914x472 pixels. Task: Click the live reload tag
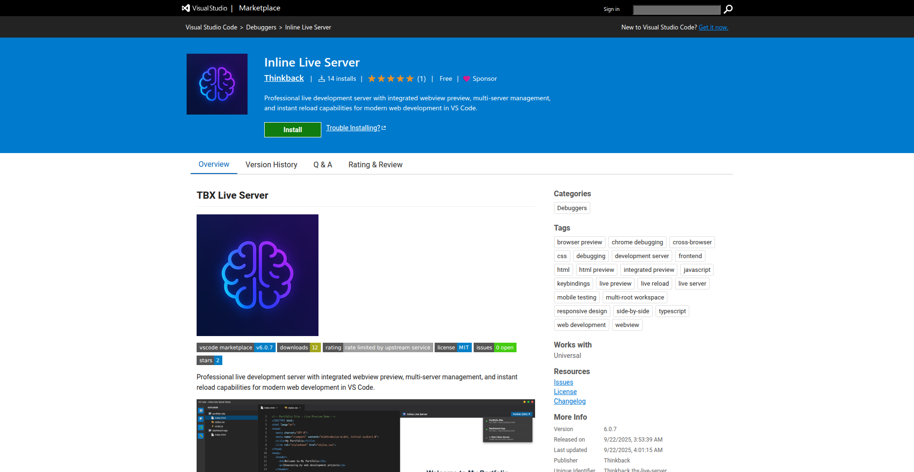[655, 284]
